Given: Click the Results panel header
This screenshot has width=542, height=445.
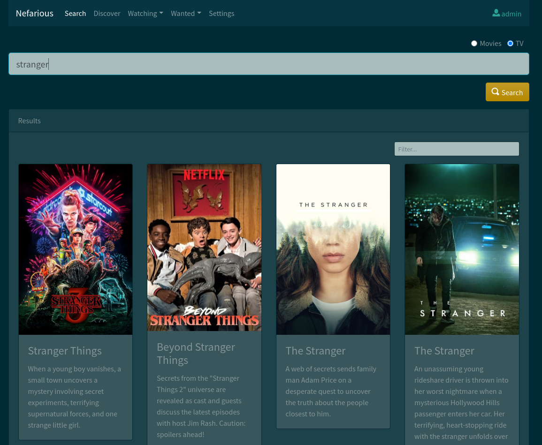Looking at the screenshot, I should [x=268, y=121].
